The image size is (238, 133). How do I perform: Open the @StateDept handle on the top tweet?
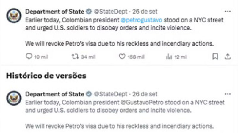click(x=110, y=12)
